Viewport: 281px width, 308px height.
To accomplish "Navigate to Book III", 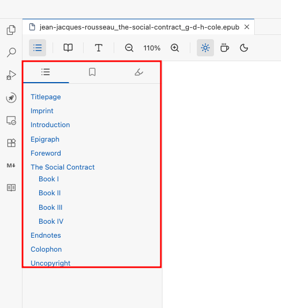I will pos(50,208).
